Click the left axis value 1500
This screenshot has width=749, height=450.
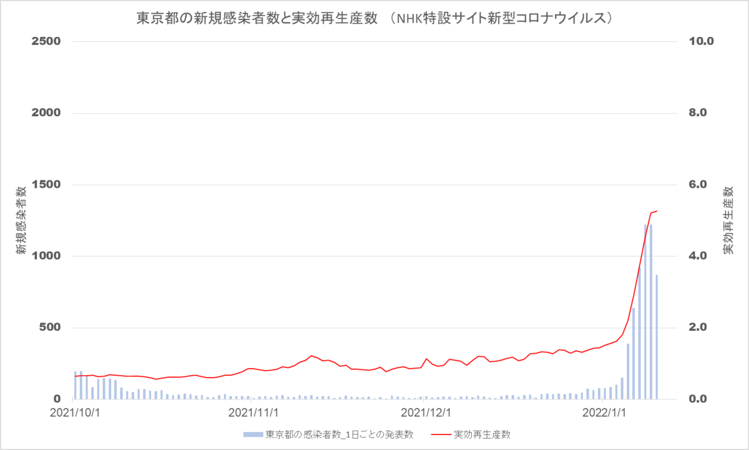46,185
